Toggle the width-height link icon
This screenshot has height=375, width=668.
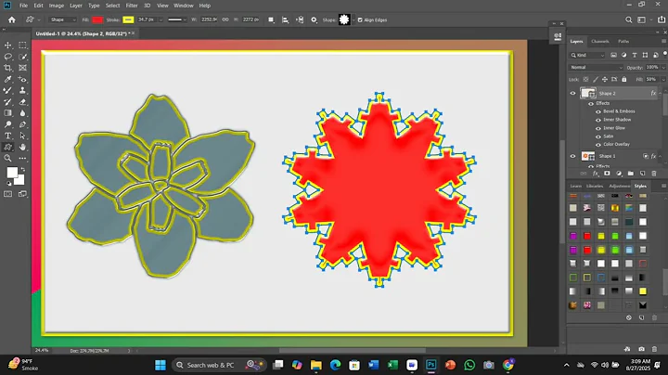point(225,19)
